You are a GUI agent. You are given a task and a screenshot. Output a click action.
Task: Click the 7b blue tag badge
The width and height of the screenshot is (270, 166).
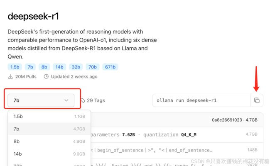tap(30, 67)
